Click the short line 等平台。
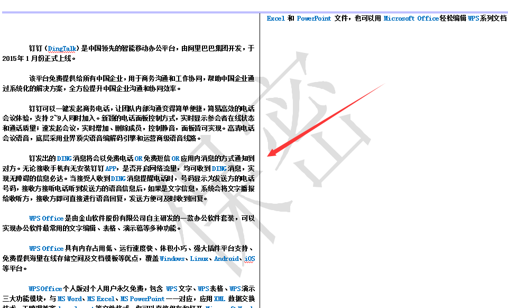The height and width of the screenshot is (308, 508). (x=15, y=269)
